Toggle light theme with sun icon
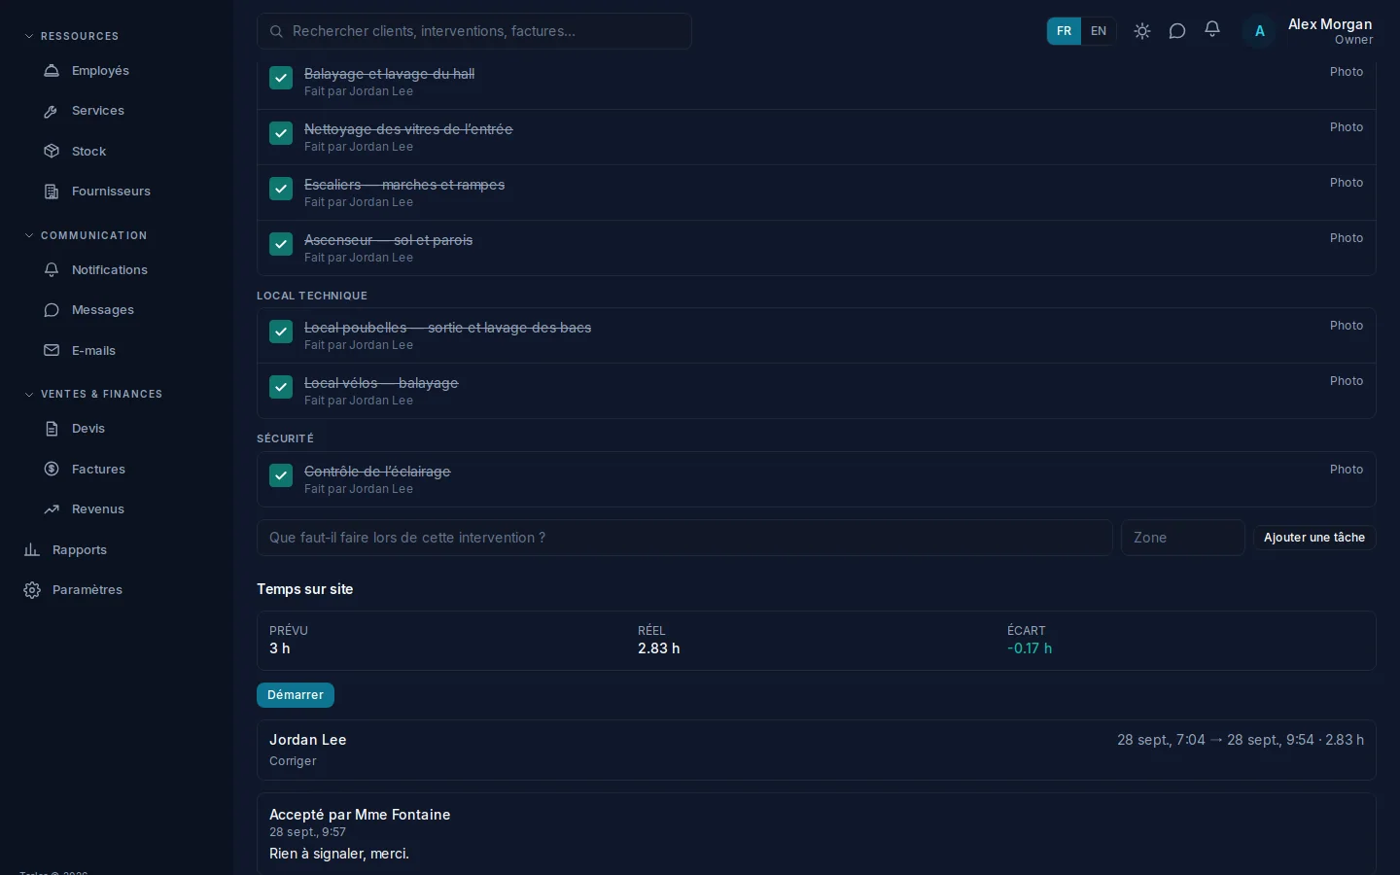Image resolution: width=1400 pixels, height=875 pixels. click(x=1142, y=31)
